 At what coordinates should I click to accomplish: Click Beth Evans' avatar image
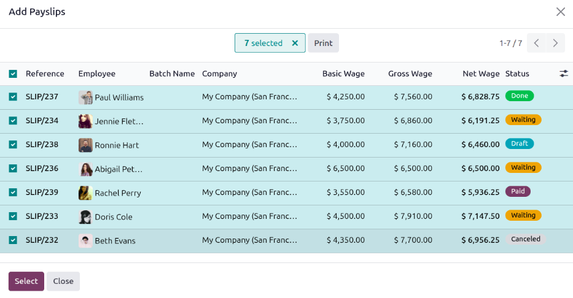point(85,241)
